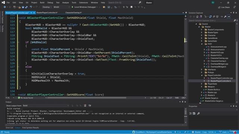Click the Solution Explorer Home icon

coord(197,17)
